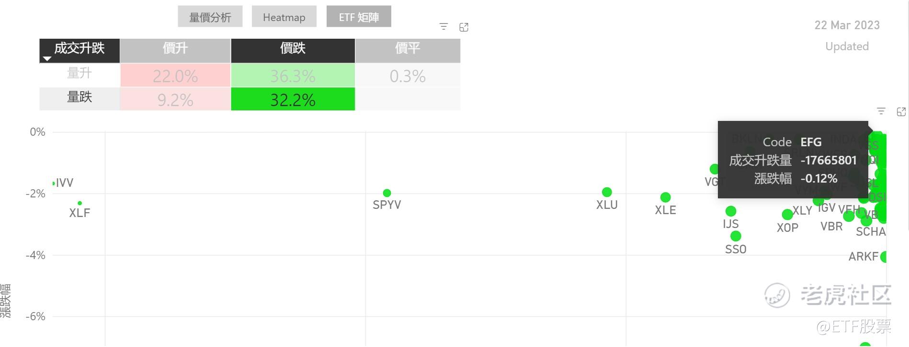The width and height of the screenshot is (909, 347).
Task: Select the SSO data bubble
Action: coord(736,236)
